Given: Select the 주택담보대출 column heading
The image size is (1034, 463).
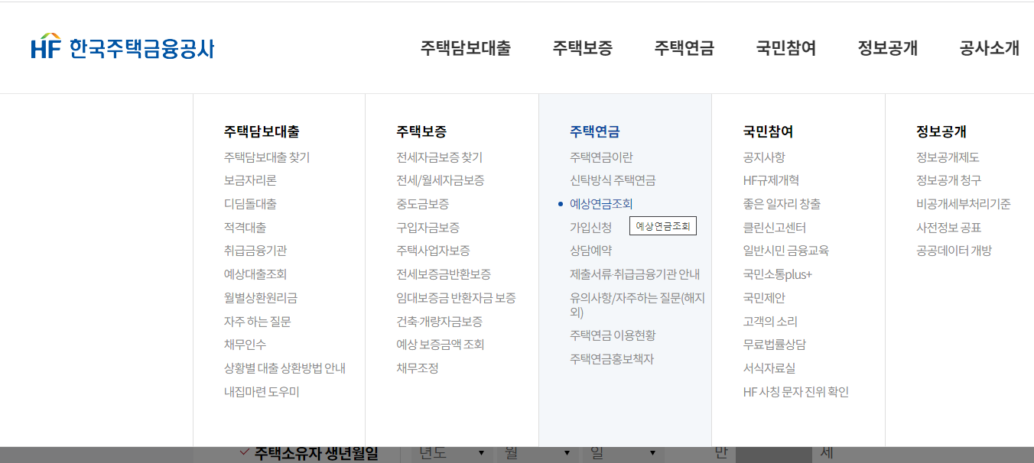Looking at the screenshot, I should click(x=262, y=131).
